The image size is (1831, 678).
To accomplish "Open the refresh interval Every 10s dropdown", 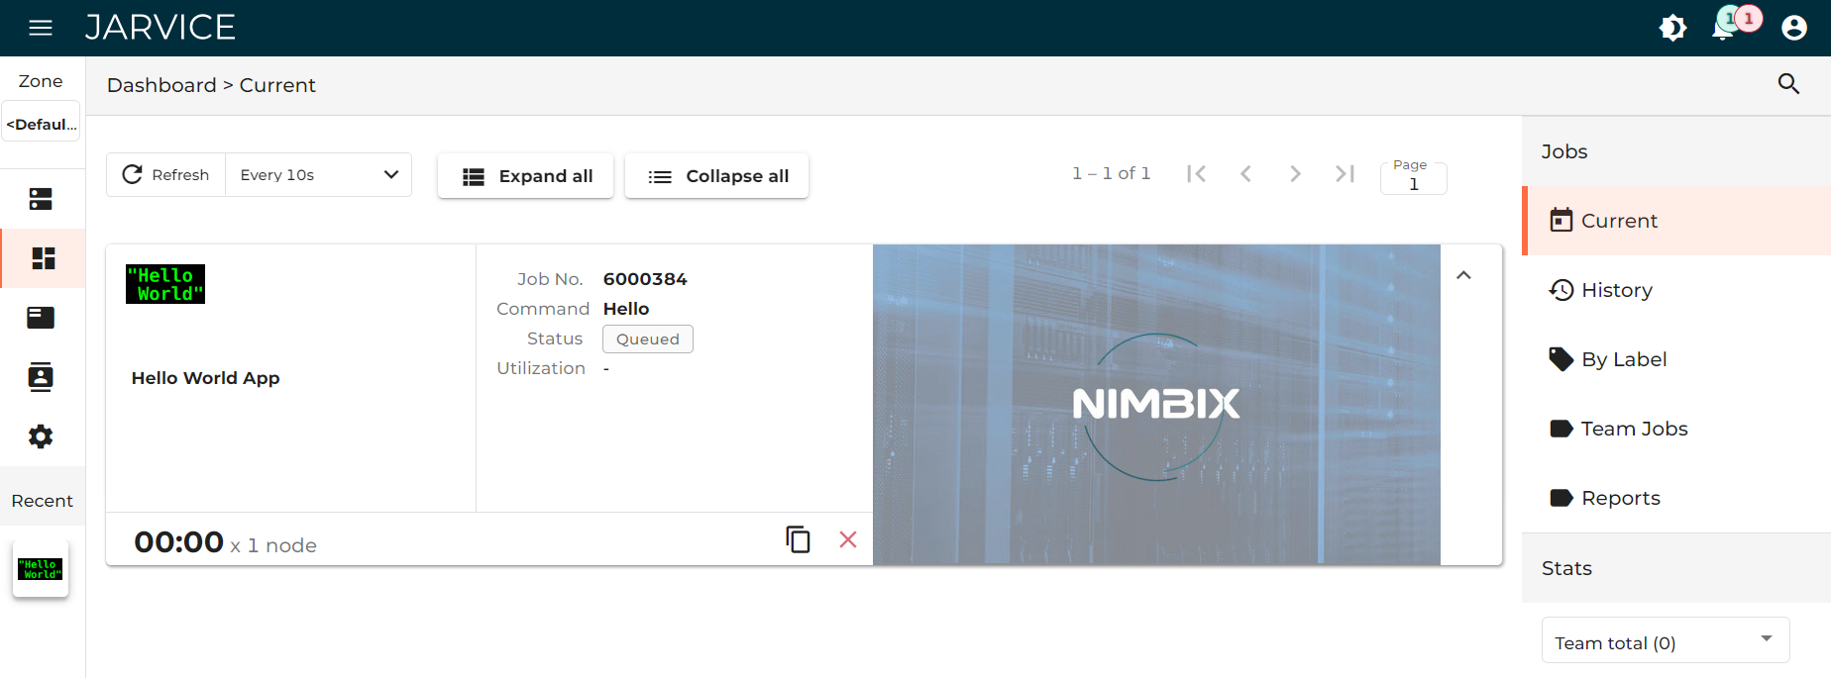I will pos(318,175).
